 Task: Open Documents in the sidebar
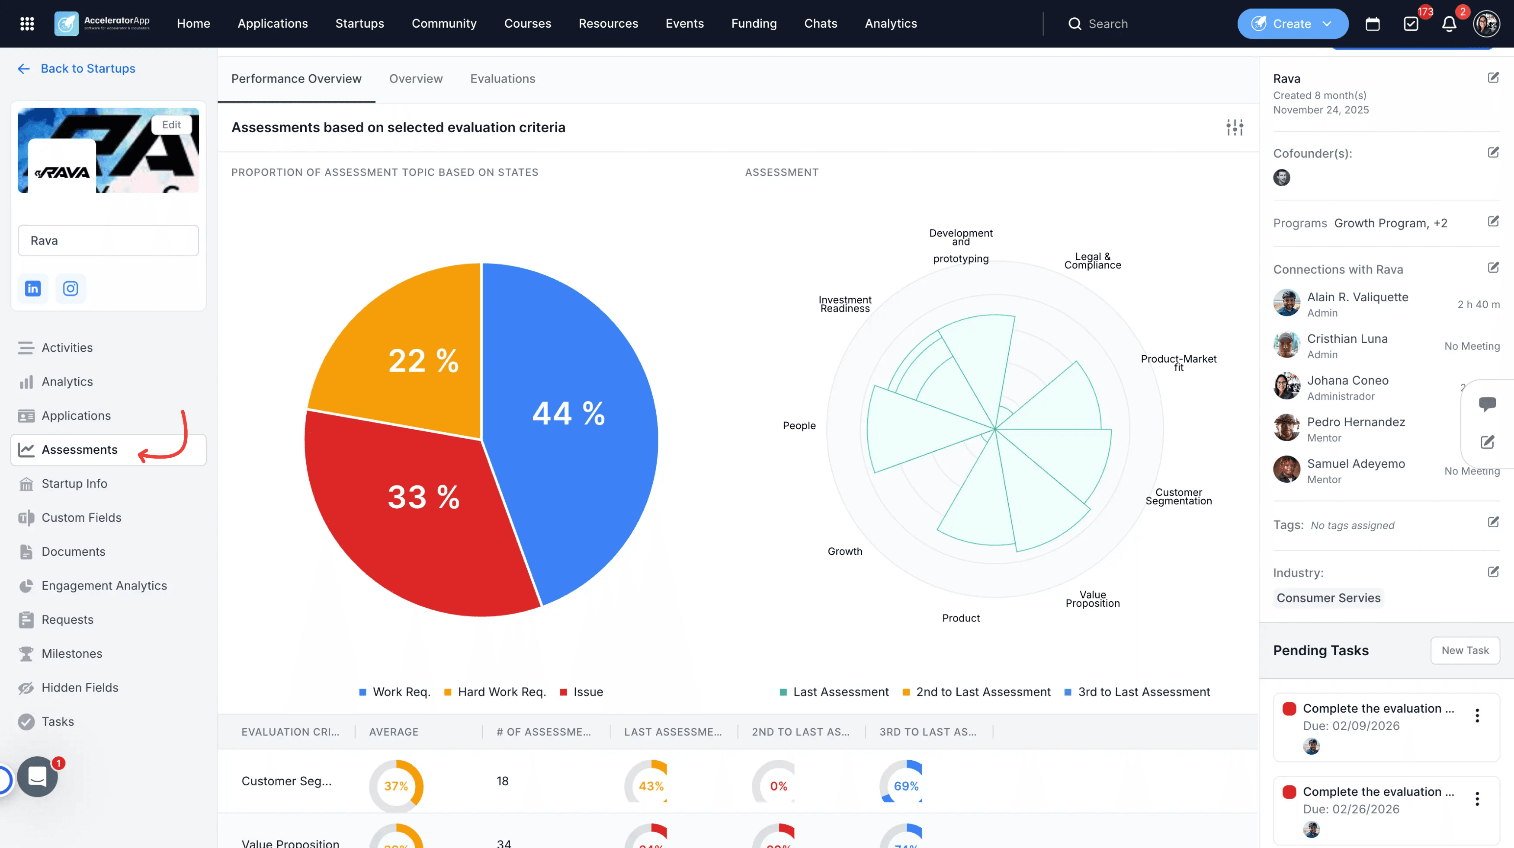pos(108,552)
